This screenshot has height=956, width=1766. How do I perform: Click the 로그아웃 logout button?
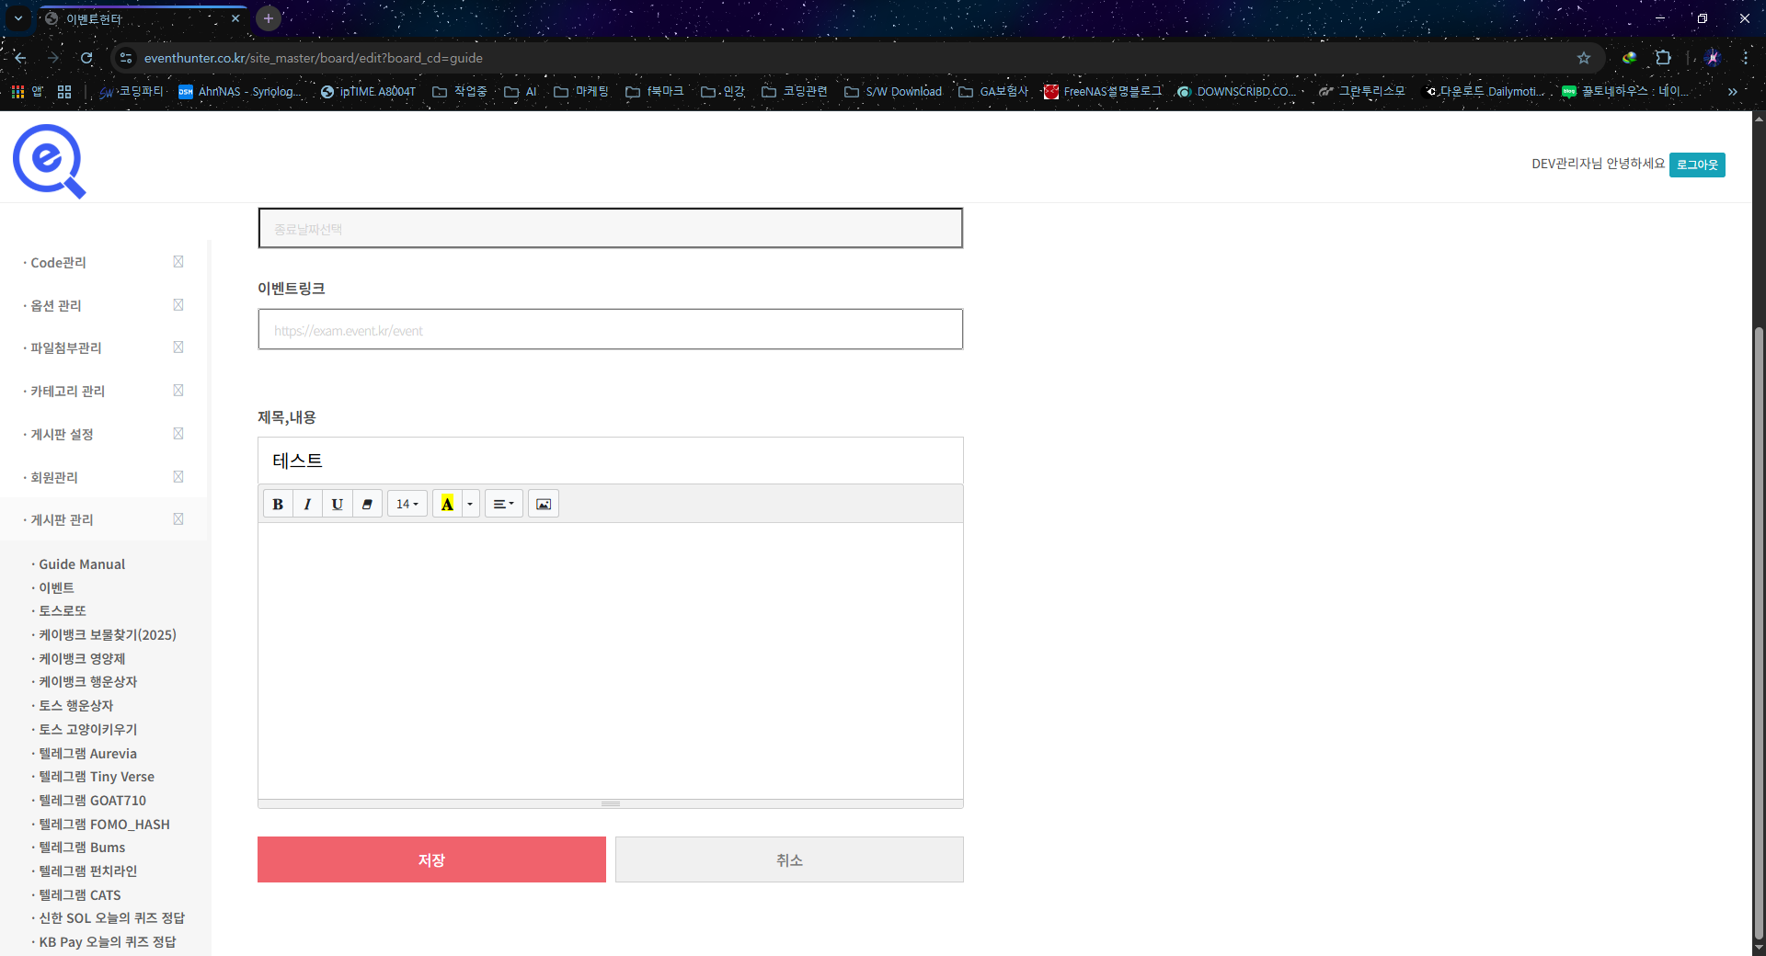1697,165
